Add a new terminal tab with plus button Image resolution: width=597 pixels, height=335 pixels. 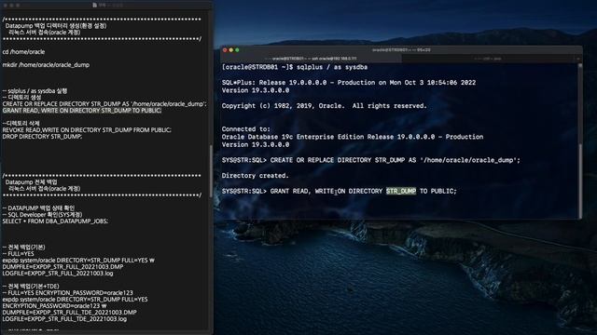click(578, 59)
